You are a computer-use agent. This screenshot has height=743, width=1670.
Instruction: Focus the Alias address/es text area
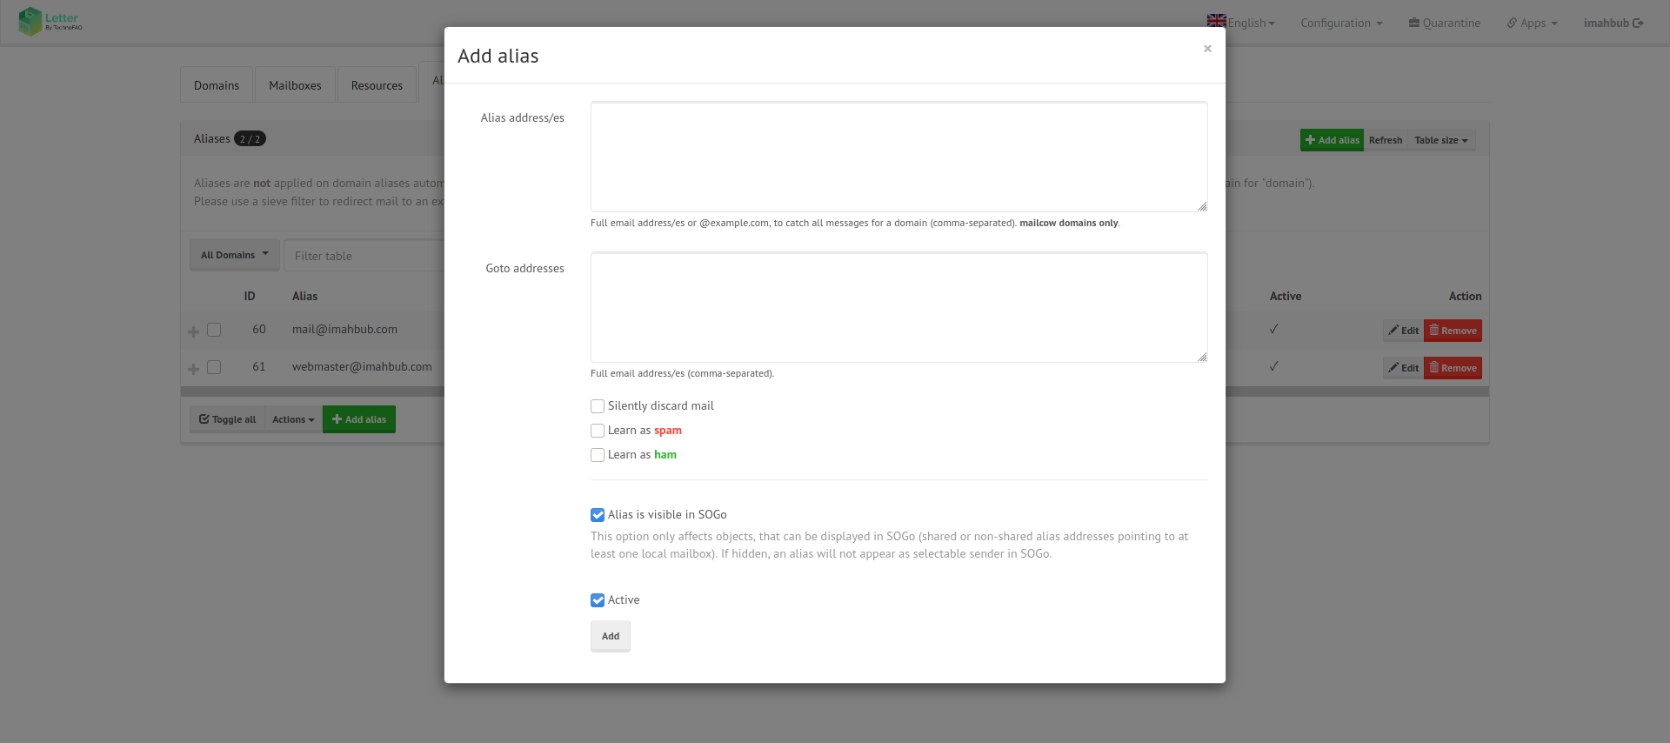click(x=898, y=157)
